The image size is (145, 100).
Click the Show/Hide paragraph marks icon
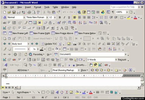[x=113, y=12]
